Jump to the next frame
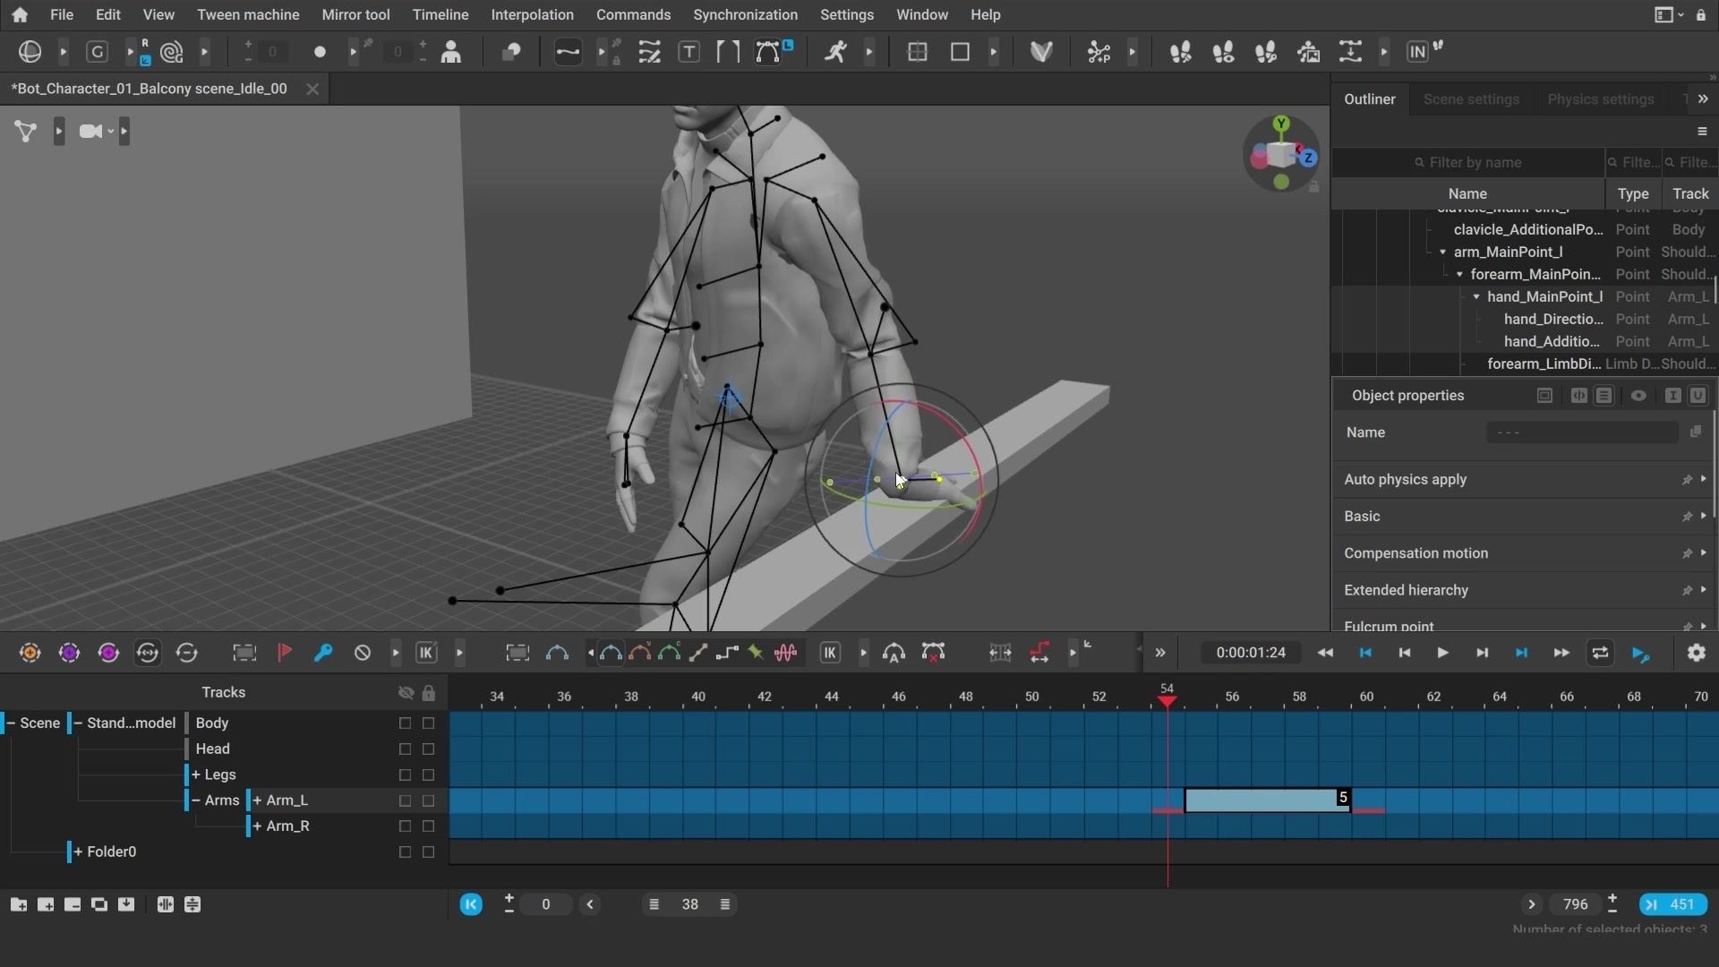 click(1482, 653)
